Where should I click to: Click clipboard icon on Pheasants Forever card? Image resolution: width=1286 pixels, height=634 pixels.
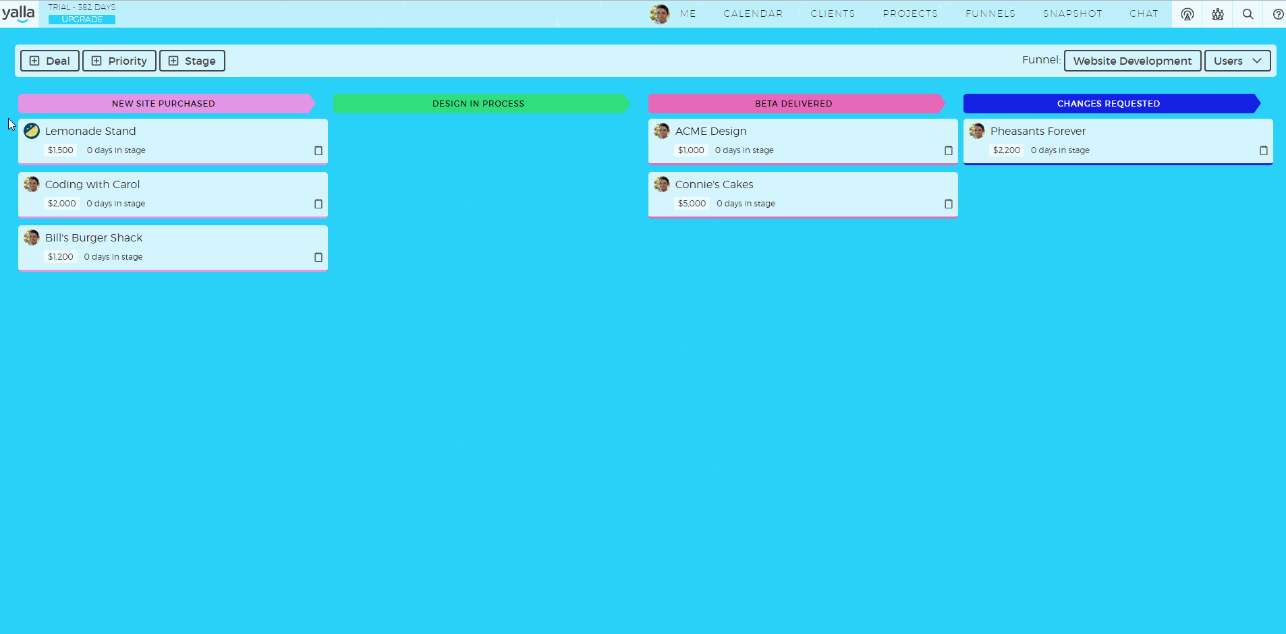coord(1264,150)
